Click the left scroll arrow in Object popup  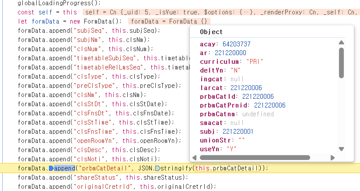coord(194,157)
